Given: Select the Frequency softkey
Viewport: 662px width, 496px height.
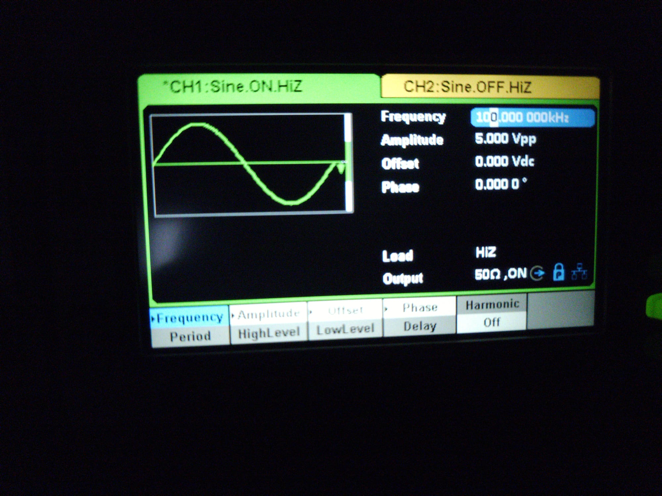Looking at the screenshot, I should pyautogui.click(x=189, y=318).
